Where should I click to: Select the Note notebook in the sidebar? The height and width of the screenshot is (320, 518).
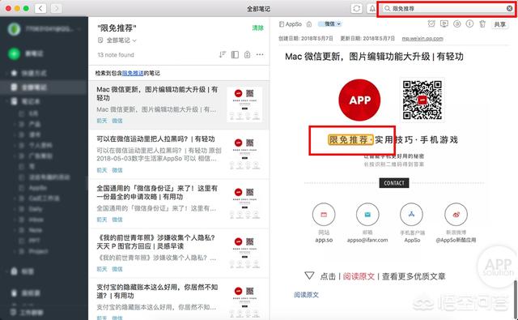tap(36, 230)
